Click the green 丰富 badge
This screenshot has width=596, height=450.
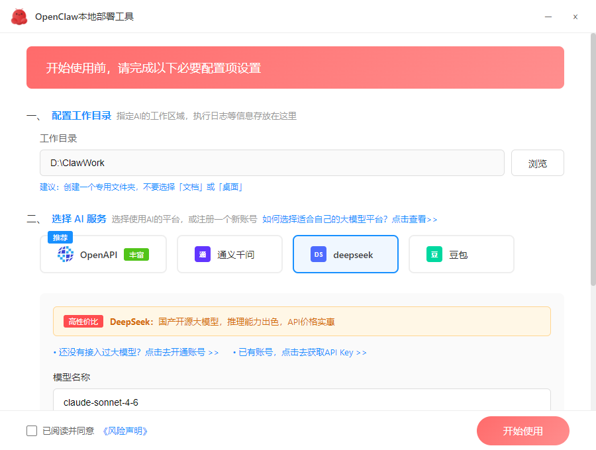[x=136, y=254]
